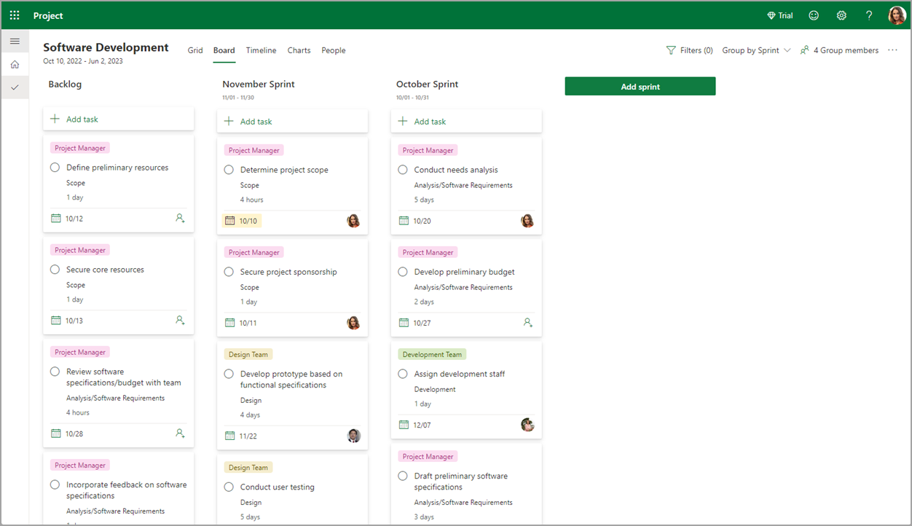Assign a person to Define preliminary resources

point(180,218)
